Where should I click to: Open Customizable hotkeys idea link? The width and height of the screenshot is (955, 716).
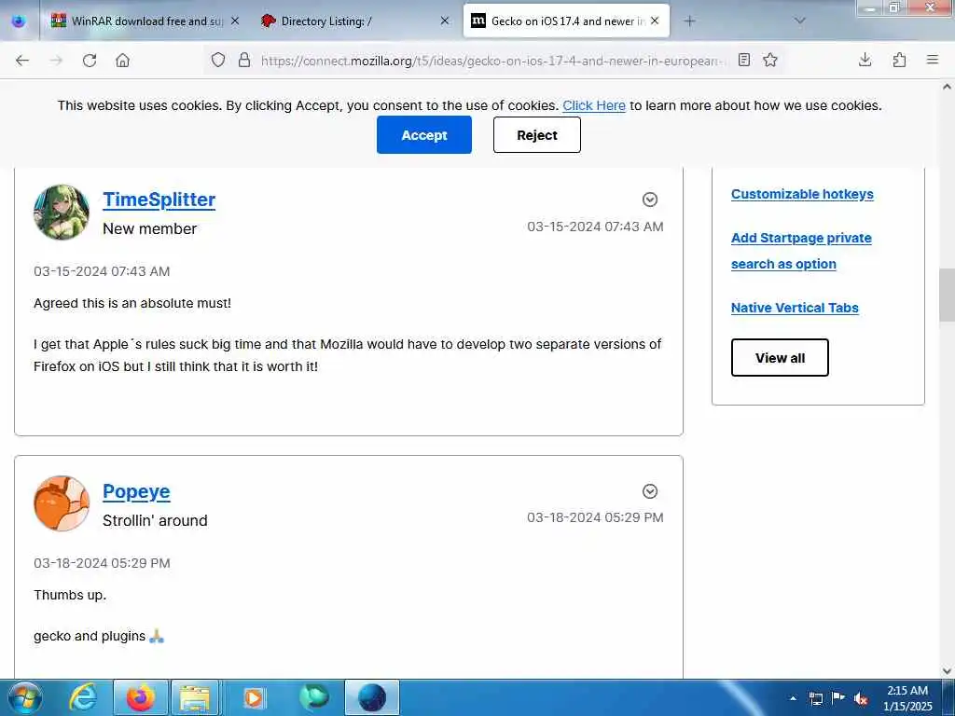[802, 194]
